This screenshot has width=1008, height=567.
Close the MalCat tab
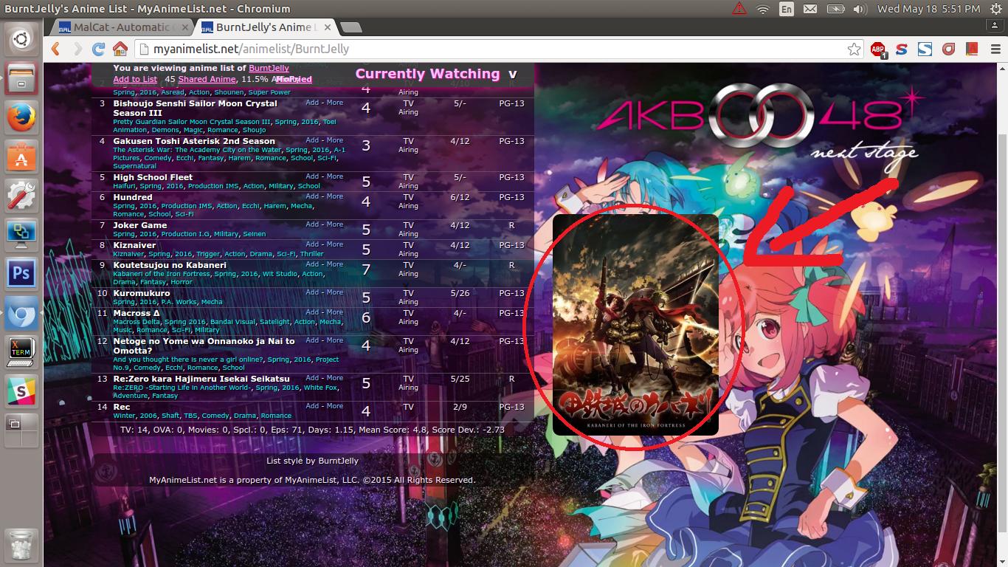(185, 27)
